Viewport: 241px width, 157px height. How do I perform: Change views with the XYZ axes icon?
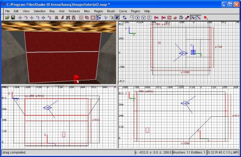click(106, 18)
